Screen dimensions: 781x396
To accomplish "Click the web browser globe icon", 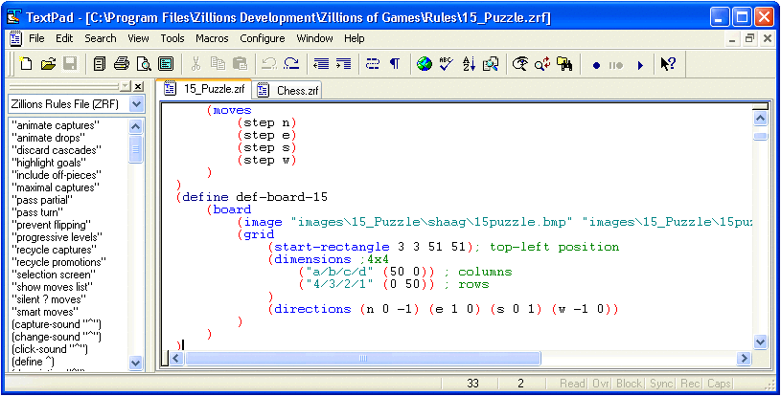I will coord(424,64).
